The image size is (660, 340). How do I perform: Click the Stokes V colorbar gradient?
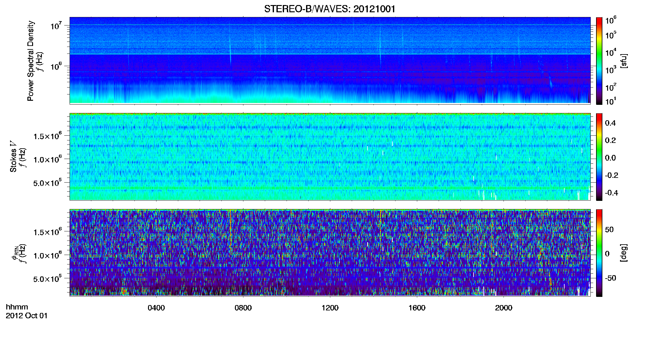[x=599, y=157]
